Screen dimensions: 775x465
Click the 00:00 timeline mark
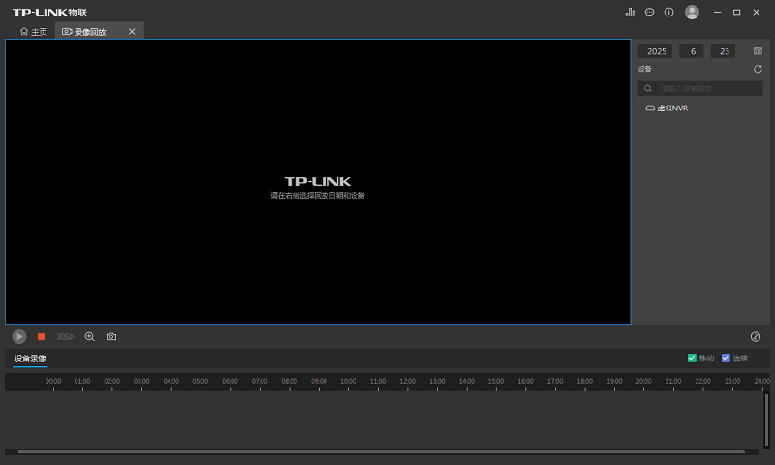tap(53, 381)
